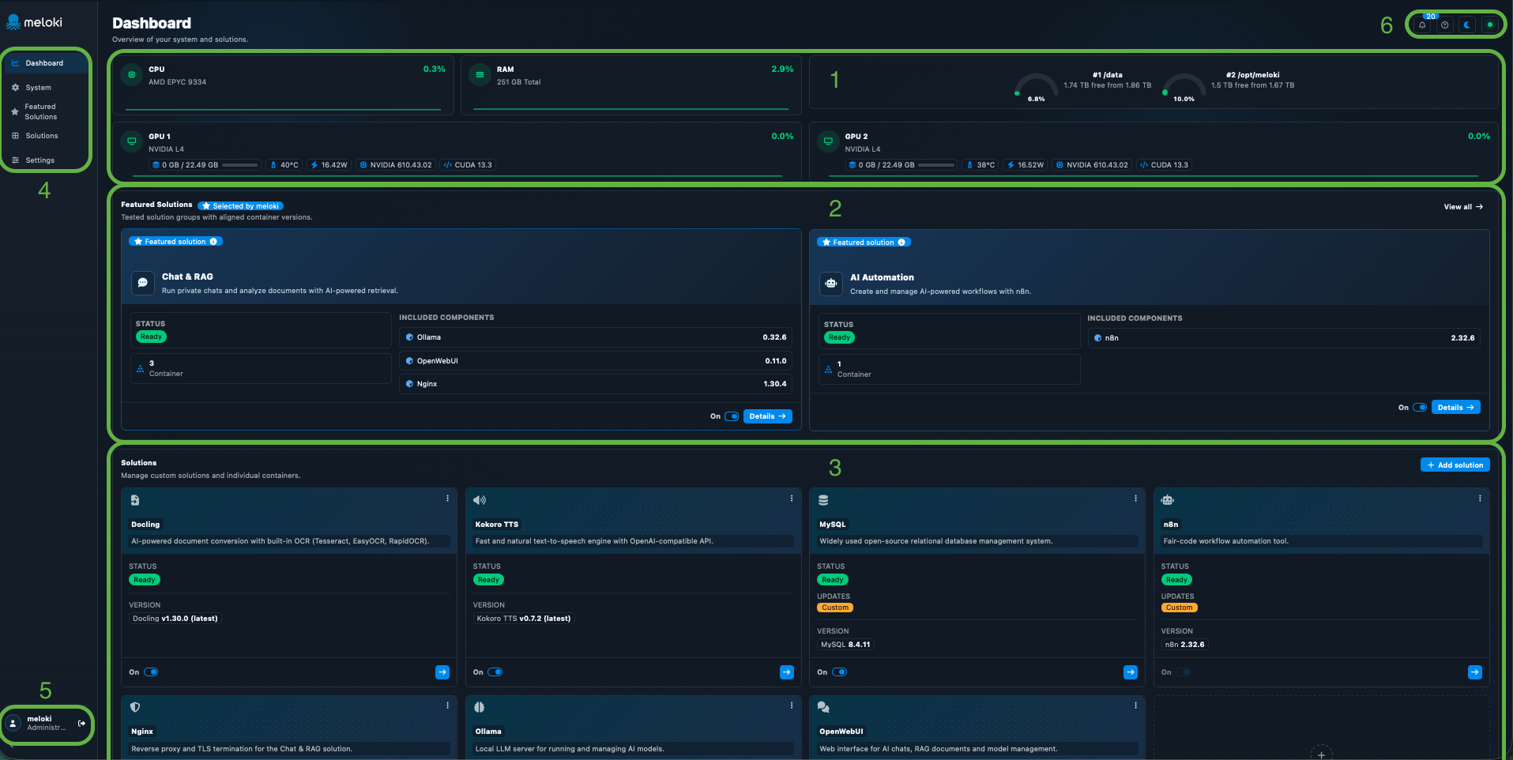
Task: Click the meloki user avatar
Action: tap(13, 724)
